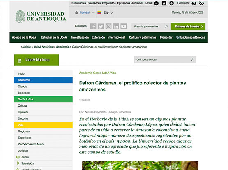Click the magnifier in news search box

point(192,59)
